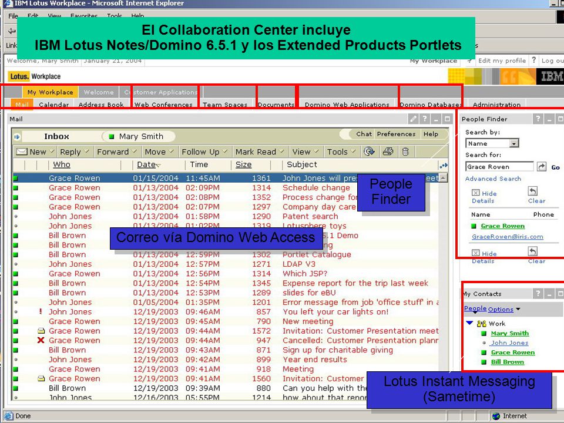This screenshot has width=564, height=423.
Task: Click the help icon on the People Finder portlet
Action: (x=538, y=119)
